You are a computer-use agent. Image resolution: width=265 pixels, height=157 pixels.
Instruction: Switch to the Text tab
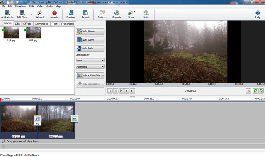(54, 24)
